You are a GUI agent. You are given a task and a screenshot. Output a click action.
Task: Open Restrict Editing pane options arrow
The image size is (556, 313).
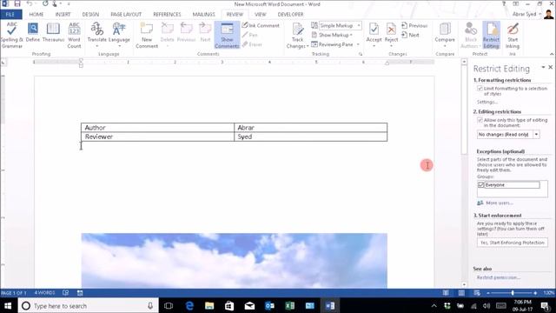point(543,67)
